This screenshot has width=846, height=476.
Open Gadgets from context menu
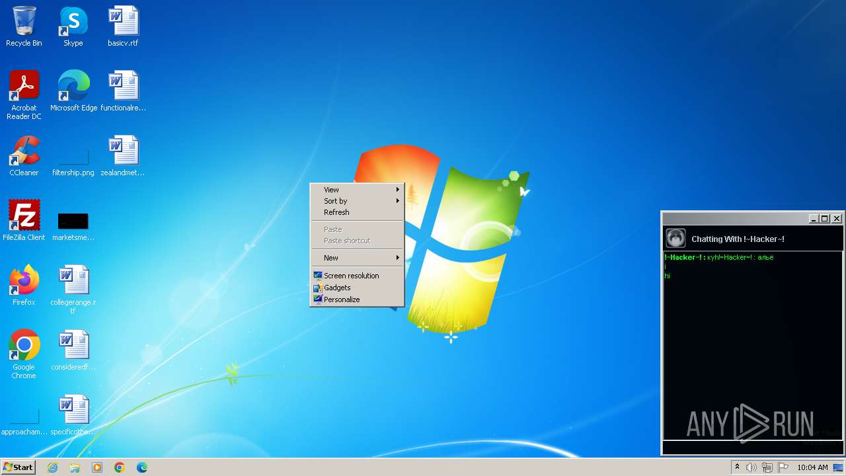(x=357, y=288)
